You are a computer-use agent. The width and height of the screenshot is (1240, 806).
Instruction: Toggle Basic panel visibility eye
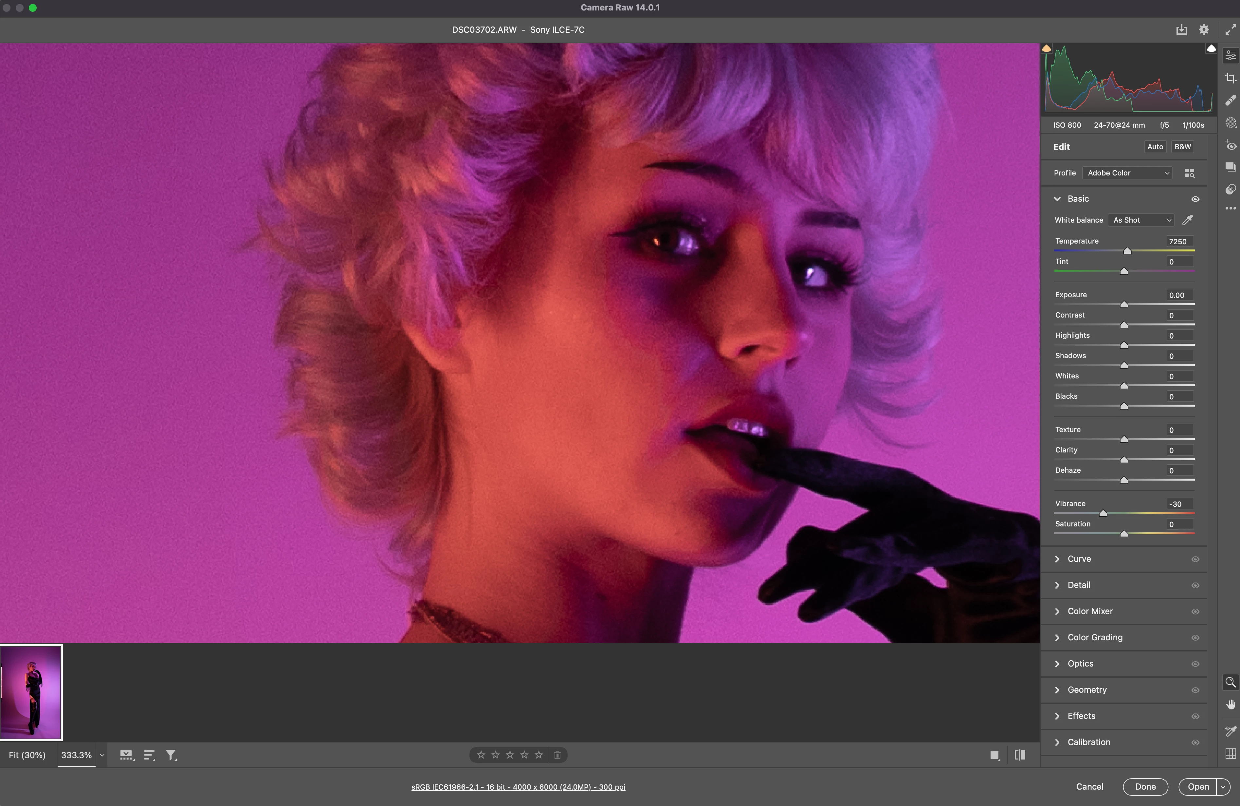point(1195,199)
